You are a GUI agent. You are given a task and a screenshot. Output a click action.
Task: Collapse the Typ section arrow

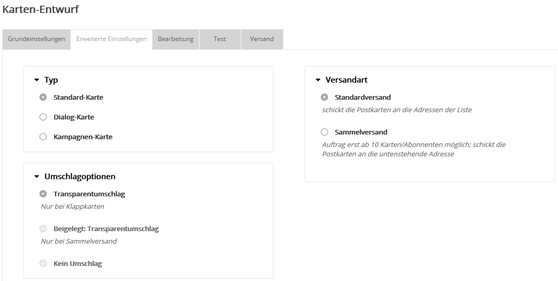click(x=37, y=80)
